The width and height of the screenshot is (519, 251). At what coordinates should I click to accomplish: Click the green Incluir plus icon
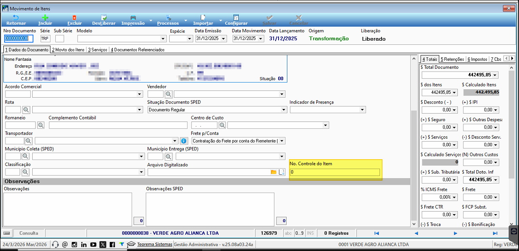coord(45,18)
